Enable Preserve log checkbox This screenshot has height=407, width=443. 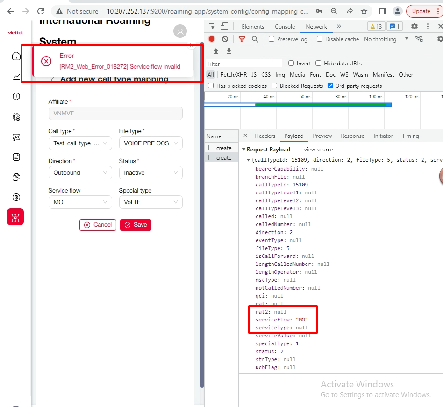pyautogui.click(x=272, y=39)
